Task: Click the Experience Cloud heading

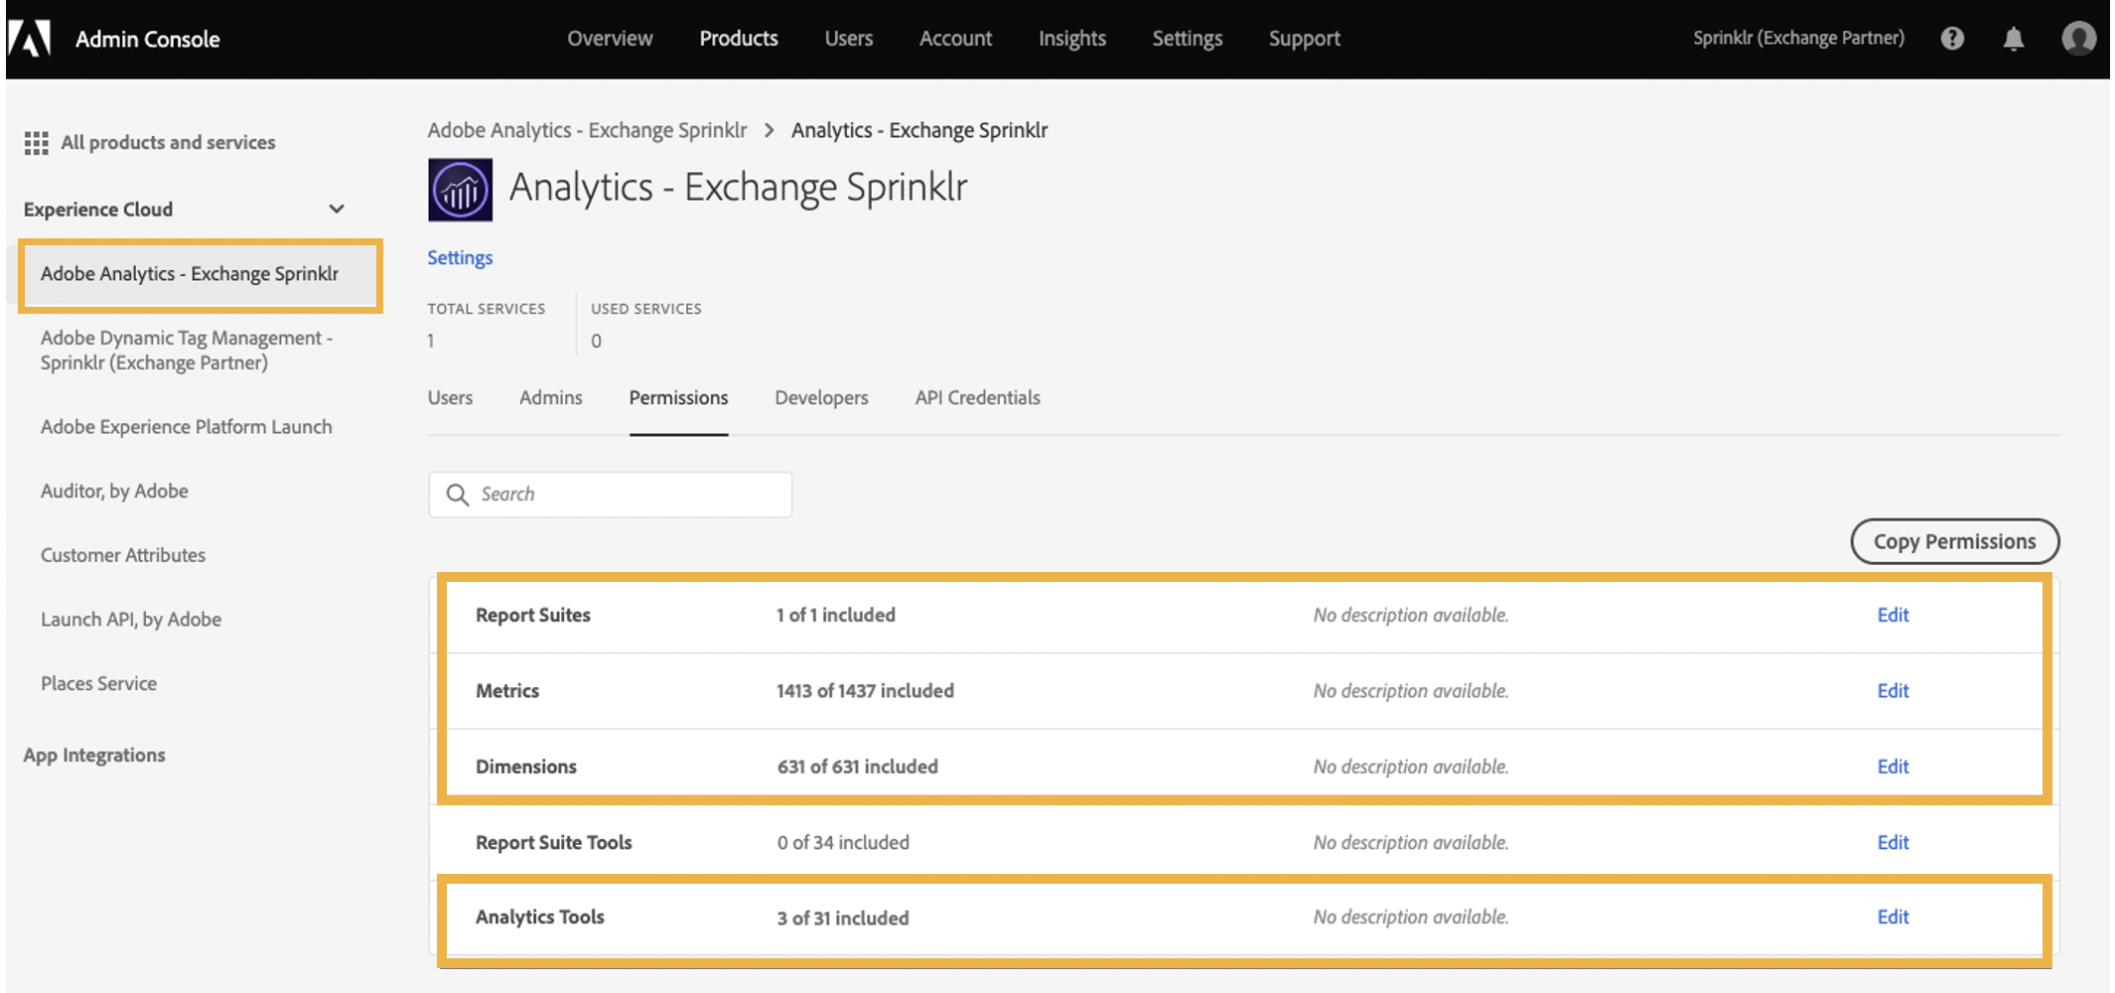Action: point(98,210)
